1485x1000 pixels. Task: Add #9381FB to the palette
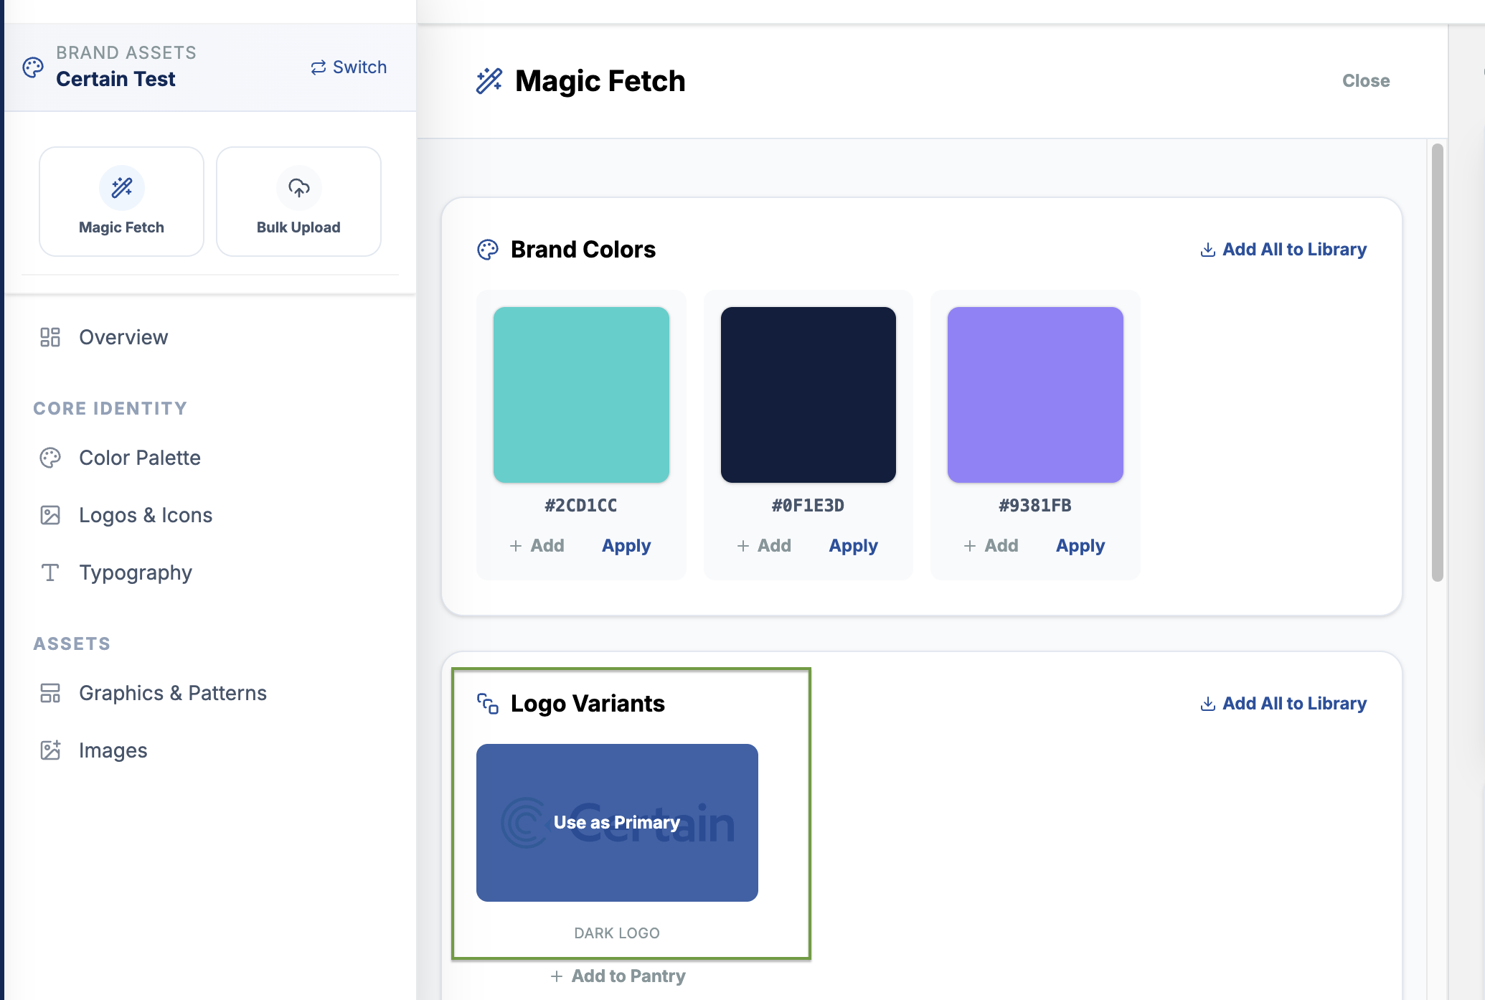tap(991, 546)
